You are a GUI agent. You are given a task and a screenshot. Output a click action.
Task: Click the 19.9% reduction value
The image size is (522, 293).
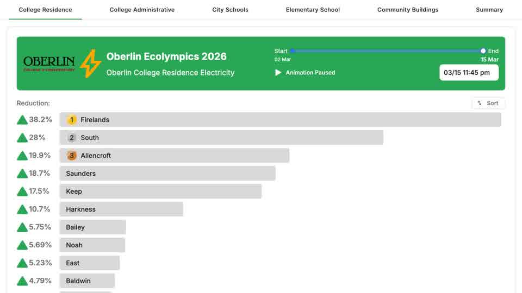[40, 156]
